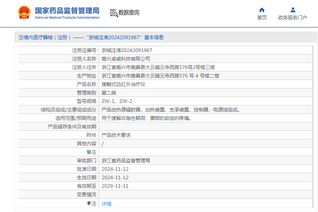This screenshot has width=318, height=212.
Task: Click the 批准日期 value 2024-11-12
Action: (x=115, y=169)
